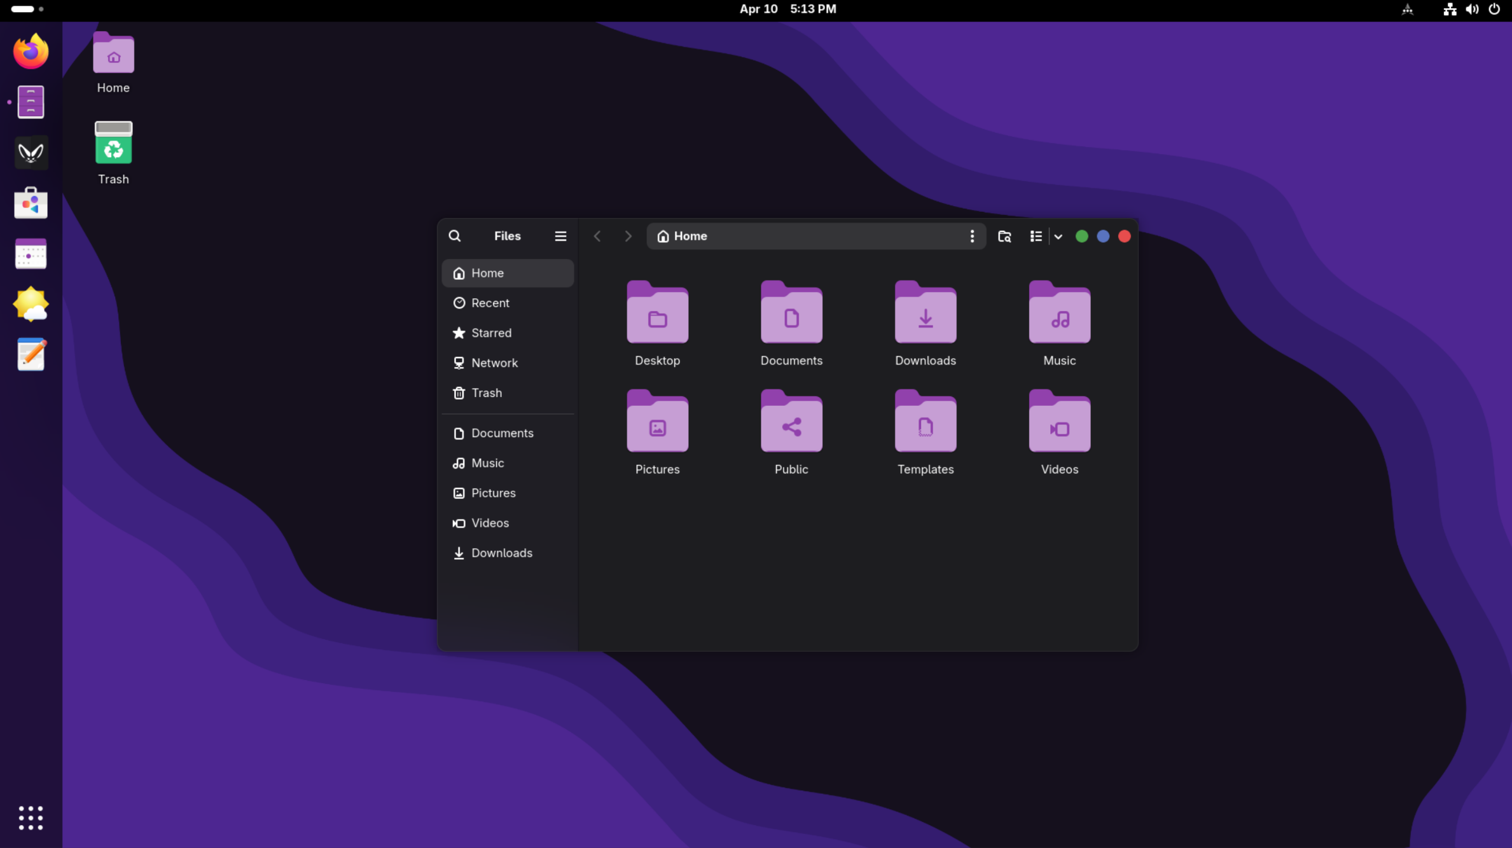
Task: Select the Downloads folder in grid
Action: [x=926, y=312]
